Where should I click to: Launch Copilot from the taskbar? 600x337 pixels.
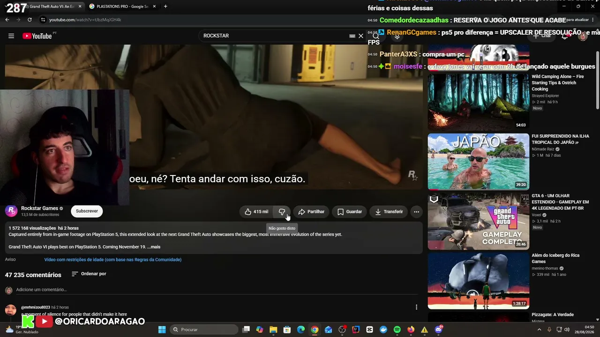pyautogui.click(x=260, y=330)
